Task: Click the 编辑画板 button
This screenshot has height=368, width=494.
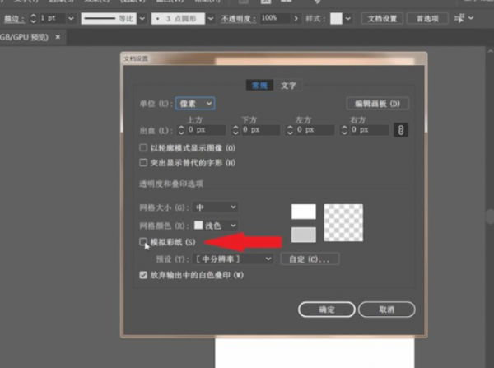Action: pyautogui.click(x=377, y=104)
